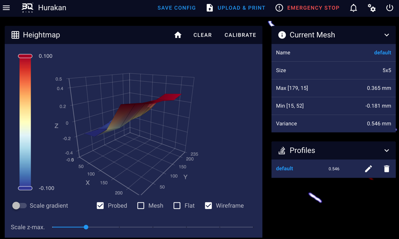This screenshot has width=399, height=239.
Task: Click the Upload & Print file icon
Action: click(210, 8)
